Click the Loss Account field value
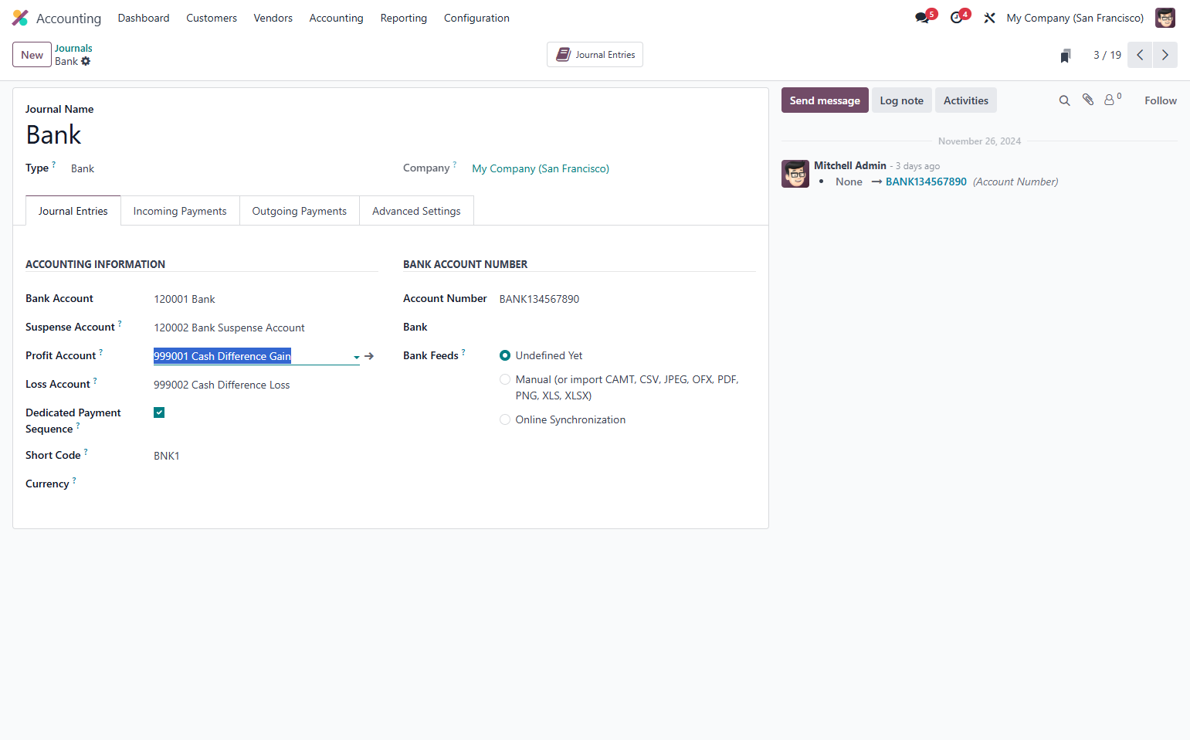The image size is (1190, 740). coord(266,385)
